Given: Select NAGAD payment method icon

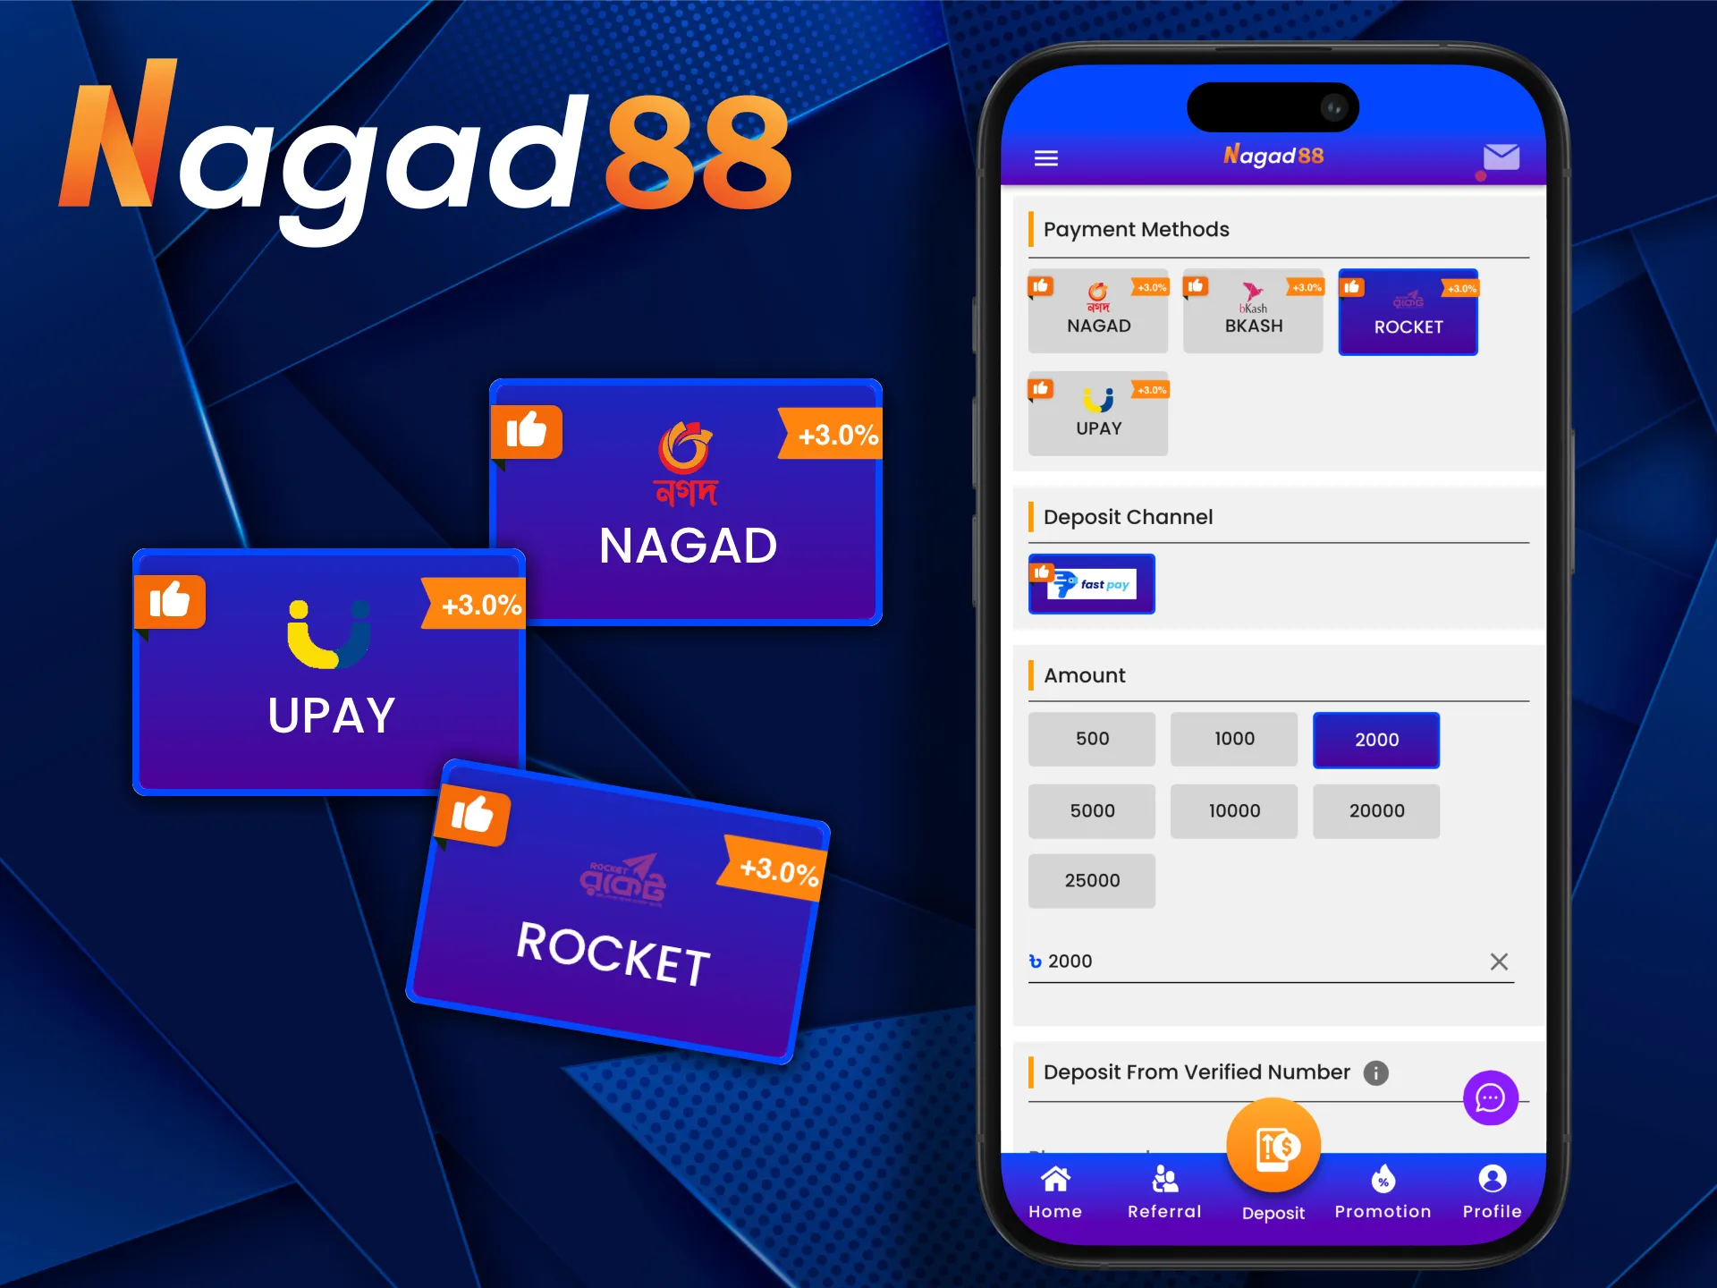Looking at the screenshot, I should [1099, 312].
